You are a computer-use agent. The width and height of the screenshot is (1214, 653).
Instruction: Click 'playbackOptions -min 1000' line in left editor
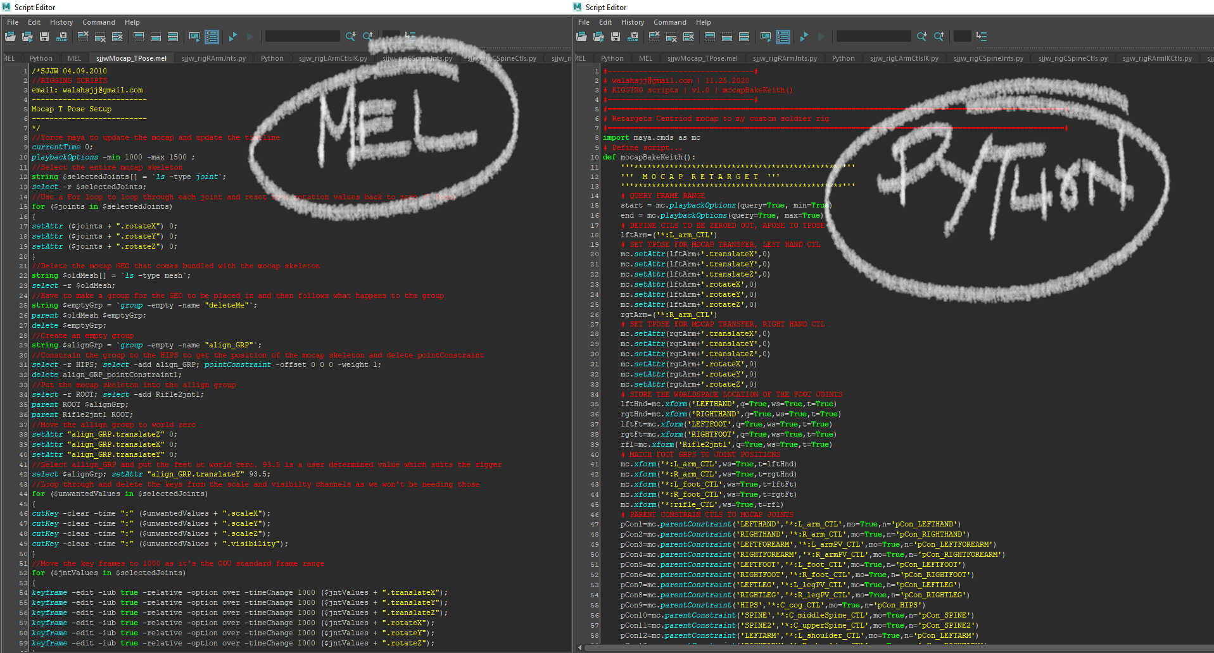pos(113,157)
